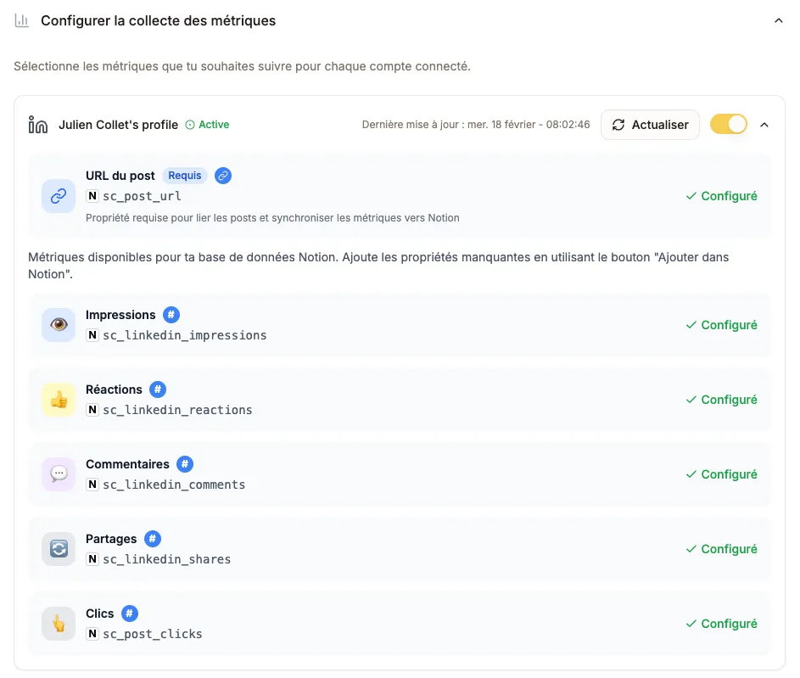Click the Active status indicator
The image size is (800, 678).
[x=207, y=124]
